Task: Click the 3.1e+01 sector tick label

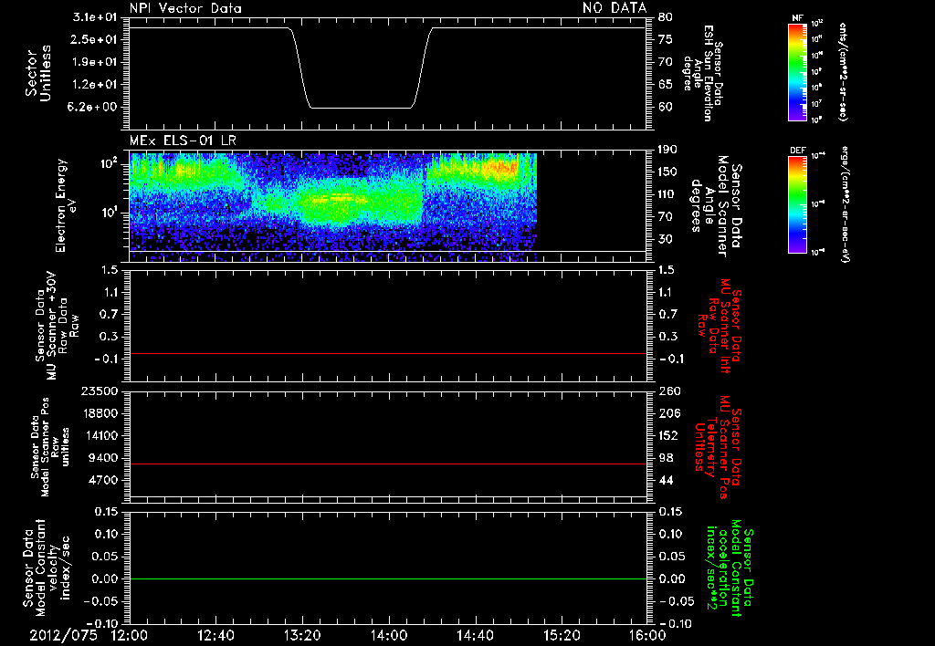Action: click(x=95, y=17)
